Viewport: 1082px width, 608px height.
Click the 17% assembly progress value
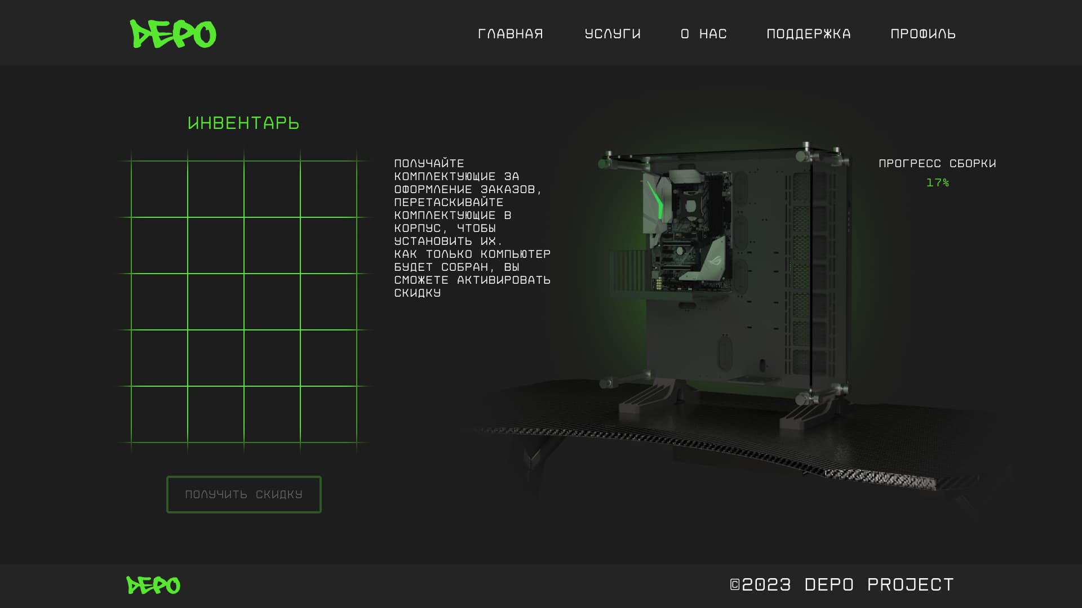937,183
